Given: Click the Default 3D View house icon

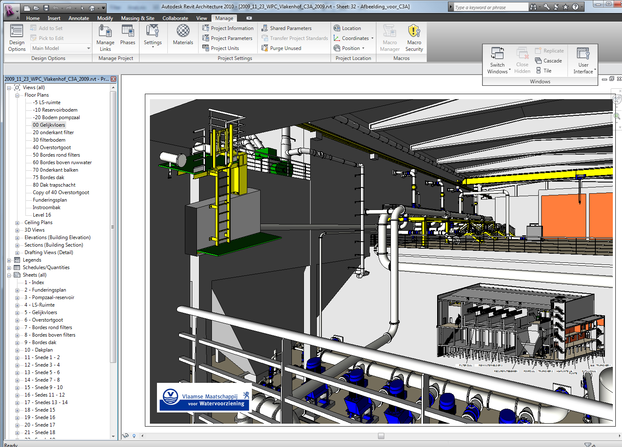Looking at the screenshot, I should coord(92,8).
